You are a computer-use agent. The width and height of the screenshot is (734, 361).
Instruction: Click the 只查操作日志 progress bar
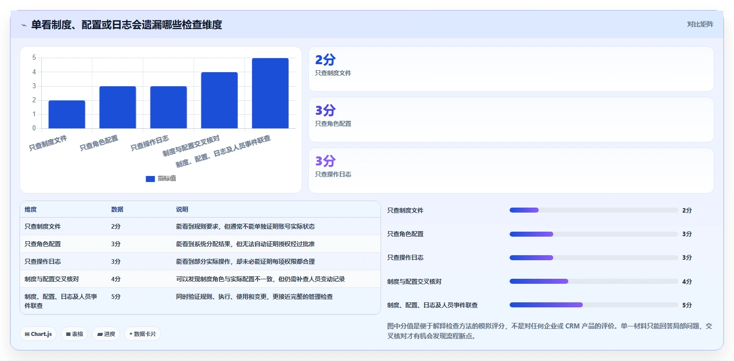point(593,258)
